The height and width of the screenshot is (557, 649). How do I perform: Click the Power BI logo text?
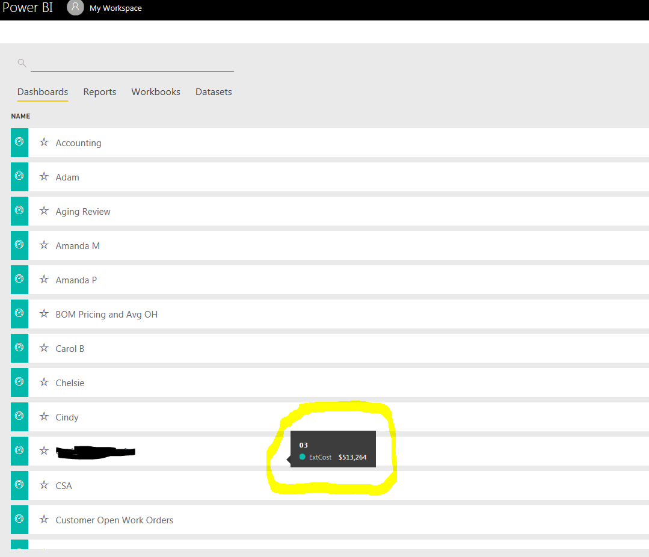click(28, 7)
